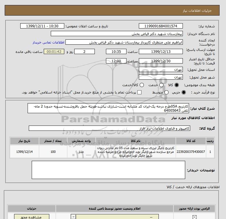Viewport: 226px width, 219px height.
Task: Click the need number field 1199091684001574
Action: 161,26
